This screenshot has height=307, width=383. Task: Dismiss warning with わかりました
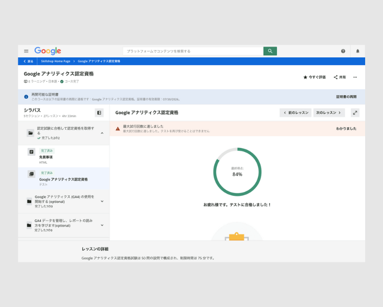[x=346, y=128]
